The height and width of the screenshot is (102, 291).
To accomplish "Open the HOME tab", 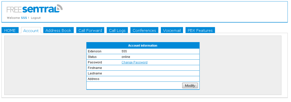I will pyautogui.click(x=10, y=31).
